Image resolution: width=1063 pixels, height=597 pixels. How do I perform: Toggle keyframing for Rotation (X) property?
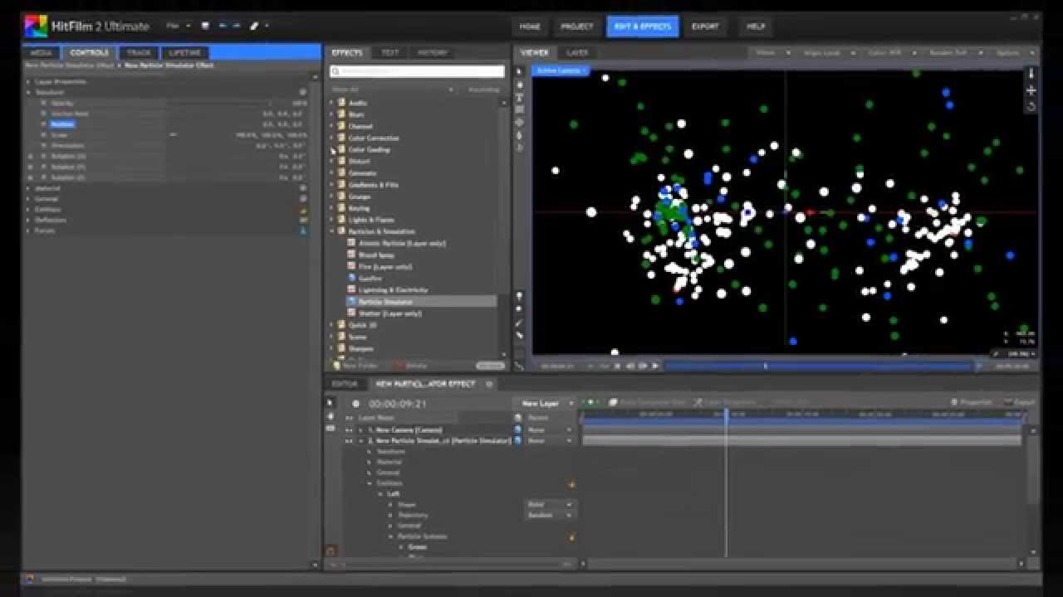pyautogui.click(x=43, y=156)
